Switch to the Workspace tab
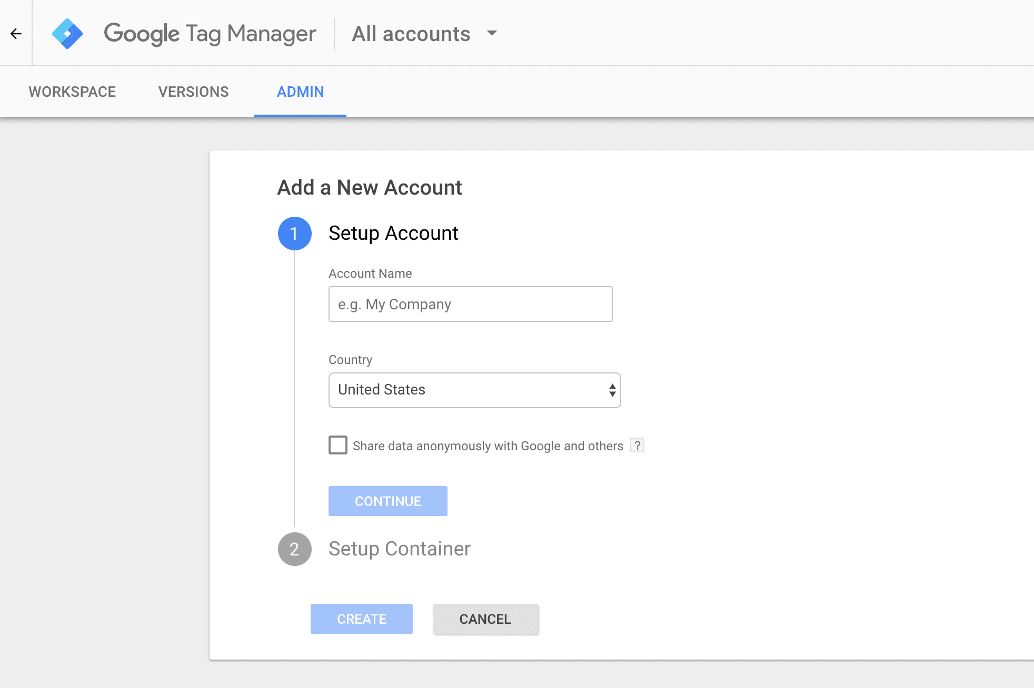This screenshot has width=1034, height=688. (72, 92)
